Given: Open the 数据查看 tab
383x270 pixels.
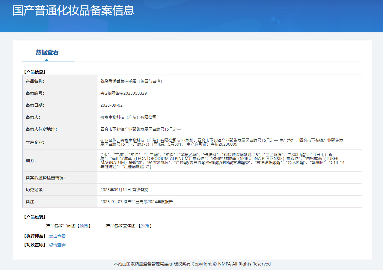Looking at the screenshot, I should [x=47, y=52].
